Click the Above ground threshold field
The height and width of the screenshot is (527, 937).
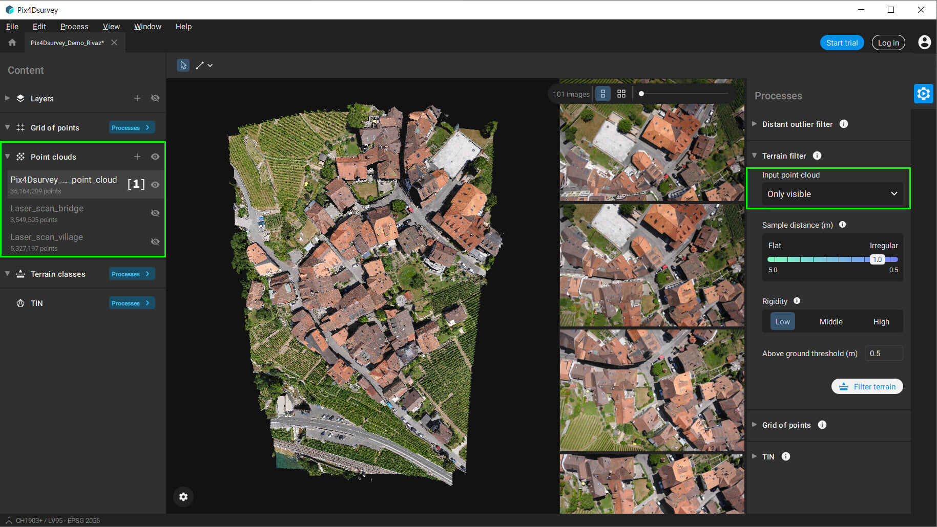tap(884, 353)
